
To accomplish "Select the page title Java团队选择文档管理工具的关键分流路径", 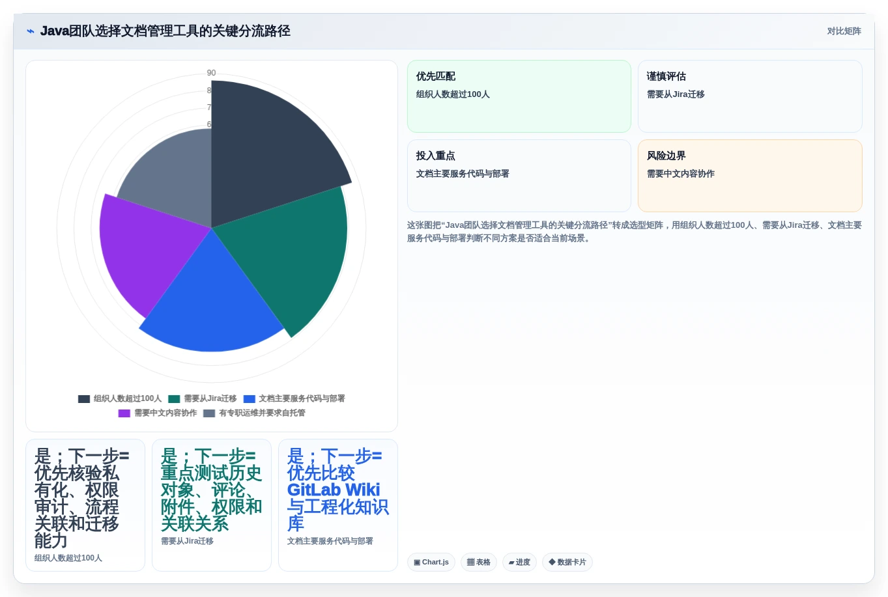I will click(165, 31).
